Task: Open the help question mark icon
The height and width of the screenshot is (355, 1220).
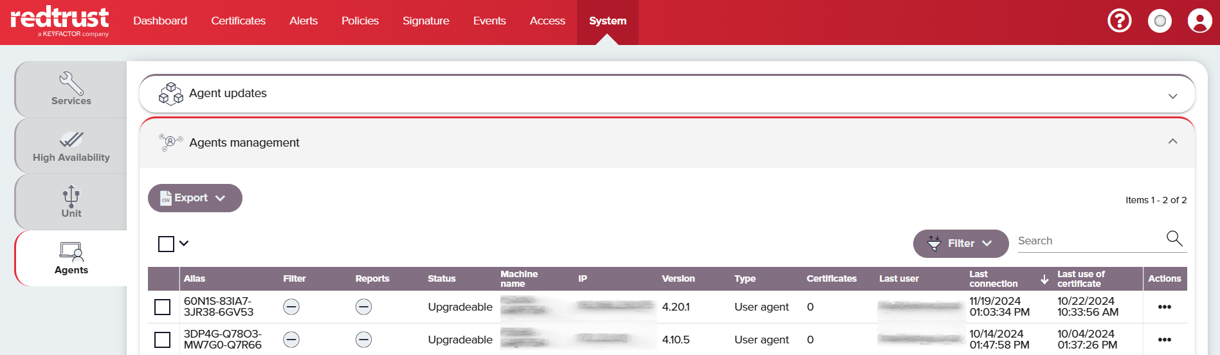Action: click(1119, 21)
